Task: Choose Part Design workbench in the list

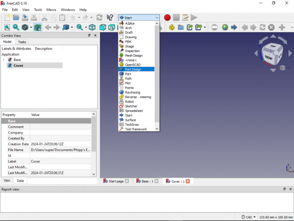Action: [x=136, y=69]
